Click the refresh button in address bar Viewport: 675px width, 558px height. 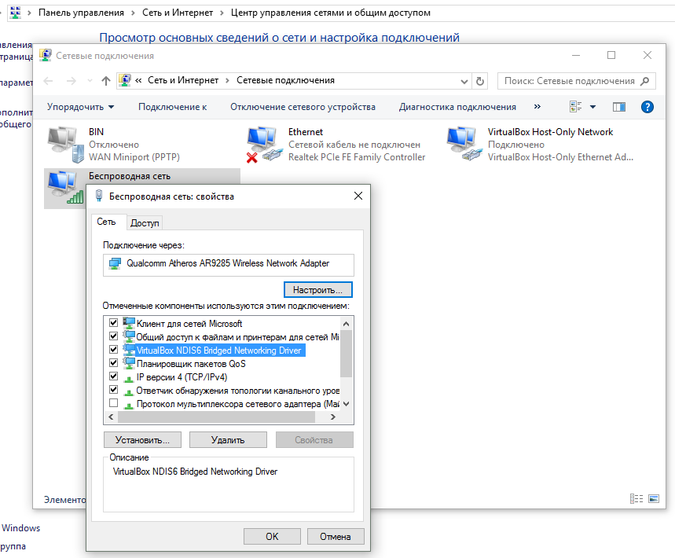[480, 81]
